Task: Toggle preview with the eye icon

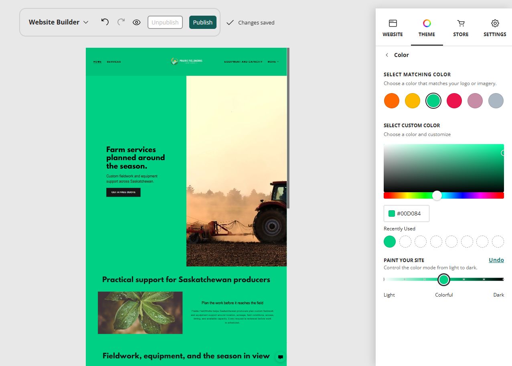Action: pos(137,22)
